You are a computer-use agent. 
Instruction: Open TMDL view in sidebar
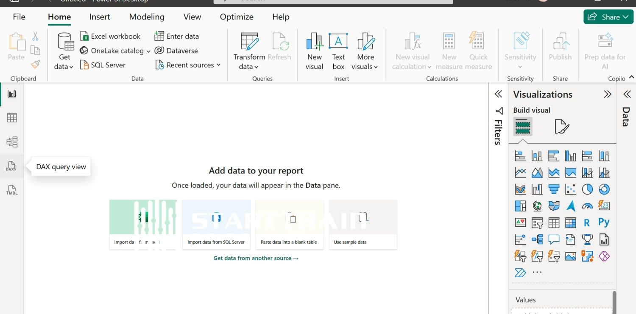click(12, 190)
